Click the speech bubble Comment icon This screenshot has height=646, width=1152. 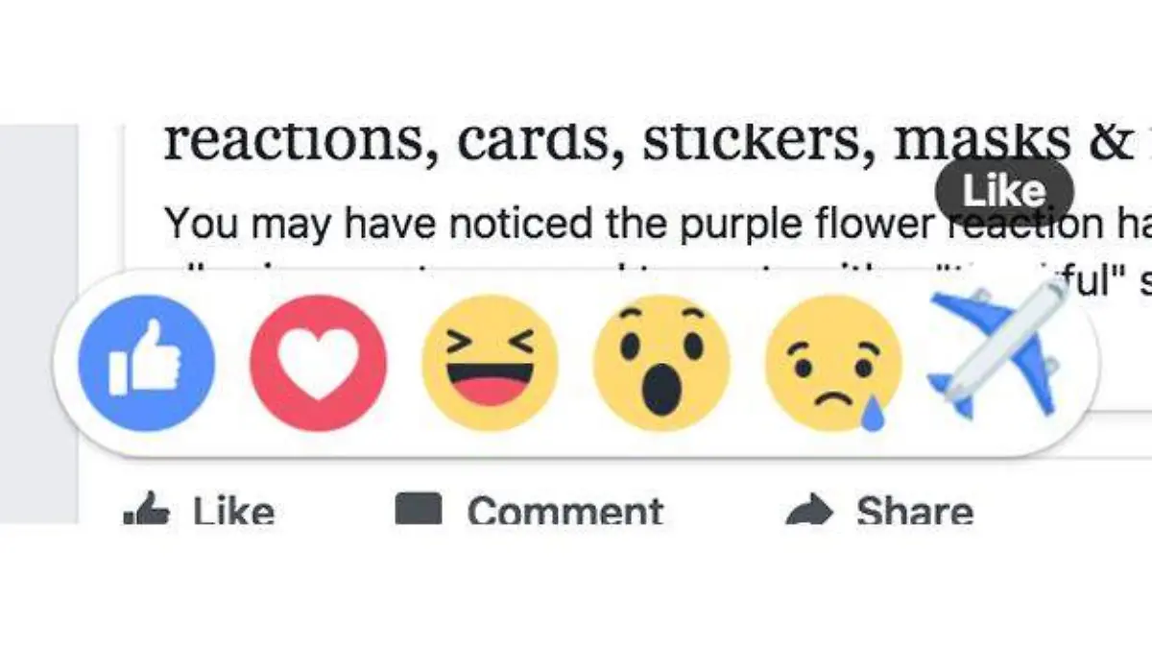tap(419, 509)
